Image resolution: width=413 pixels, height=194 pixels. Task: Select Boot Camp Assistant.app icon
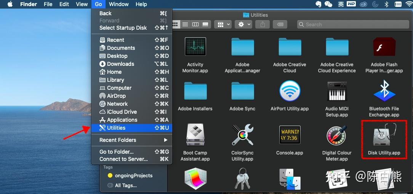click(195, 135)
